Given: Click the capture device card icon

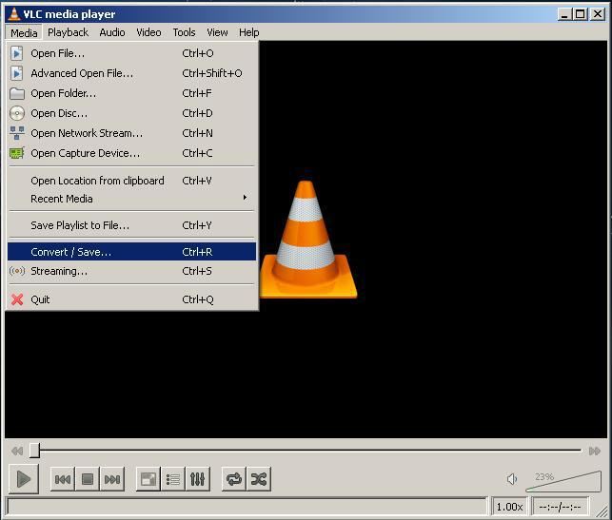Looking at the screenshot, I should (x=17, y=153).
